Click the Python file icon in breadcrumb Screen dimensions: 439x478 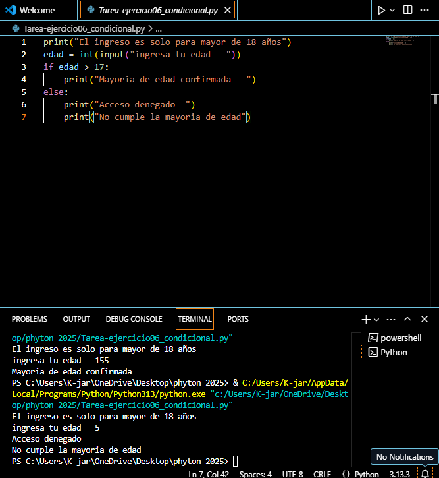[16, 28]
